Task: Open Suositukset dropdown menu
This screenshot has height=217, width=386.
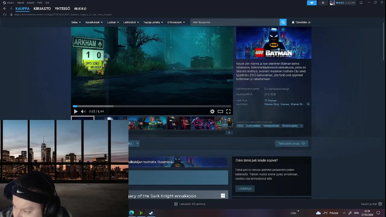Action: (x=94, y=22)
